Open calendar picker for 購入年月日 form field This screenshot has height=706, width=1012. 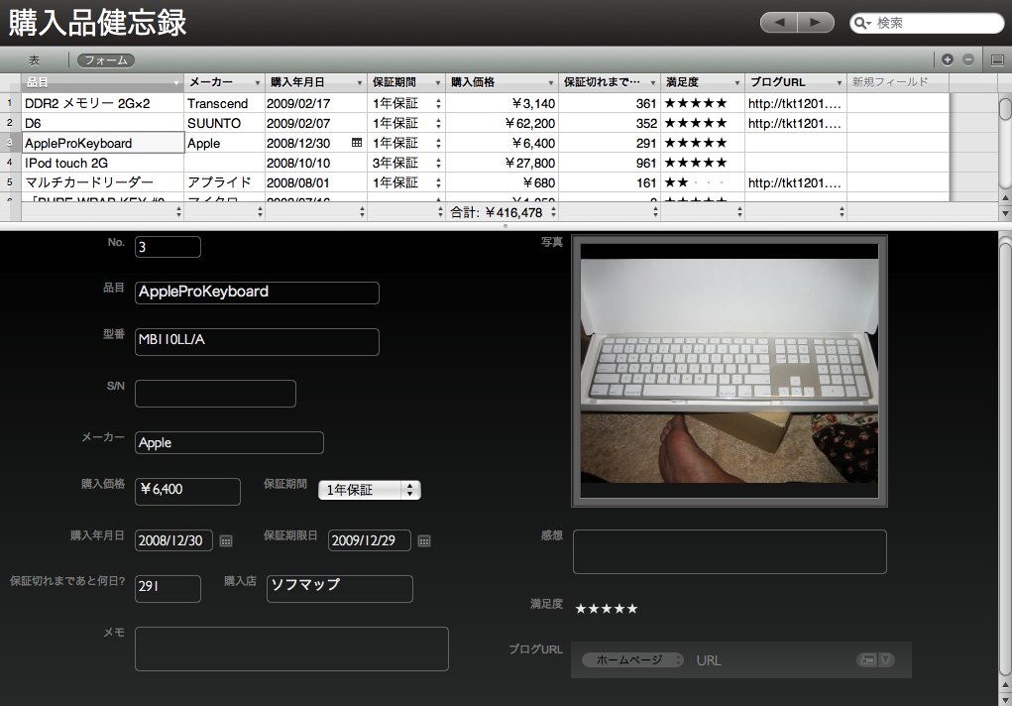[226, 541]
